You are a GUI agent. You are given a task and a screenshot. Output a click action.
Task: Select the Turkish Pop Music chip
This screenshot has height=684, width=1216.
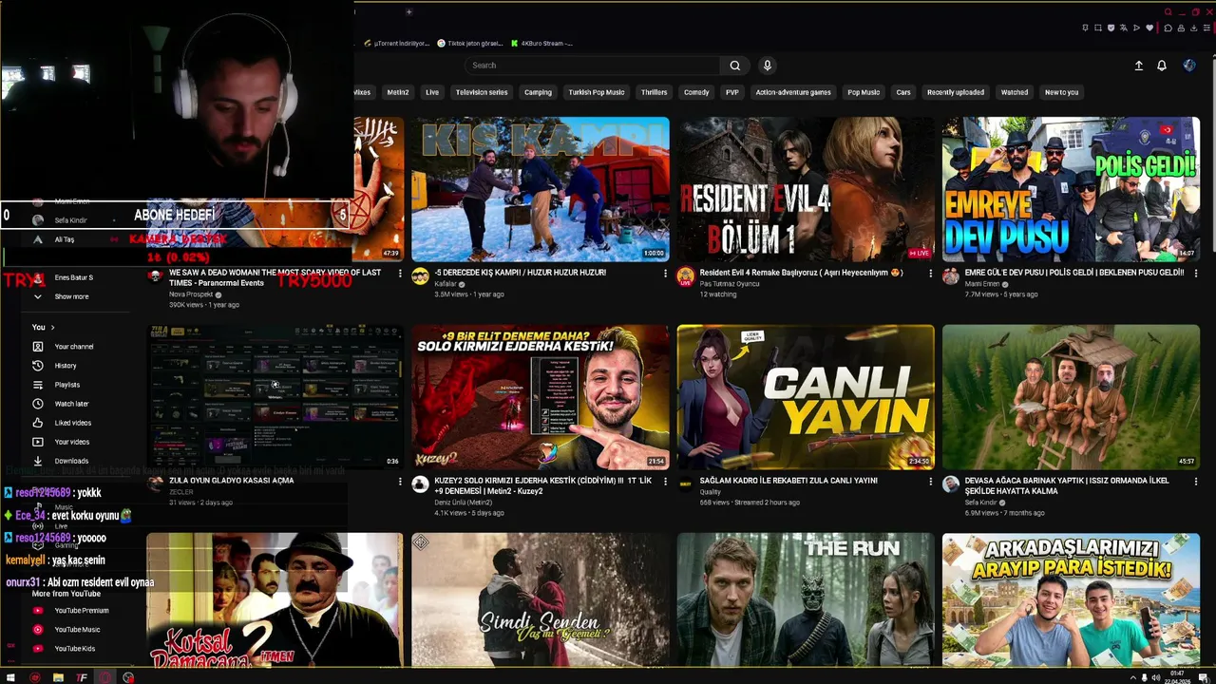597,92
